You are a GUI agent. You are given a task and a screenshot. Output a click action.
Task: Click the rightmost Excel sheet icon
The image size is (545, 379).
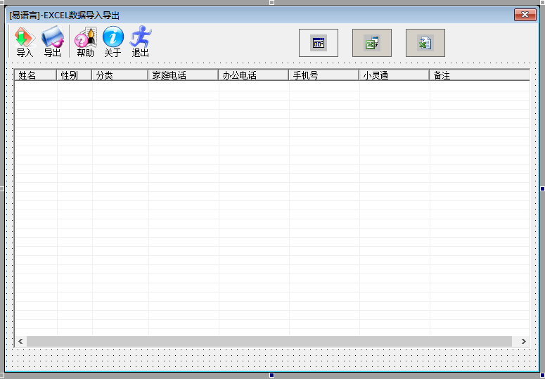(x=425, y=43)
